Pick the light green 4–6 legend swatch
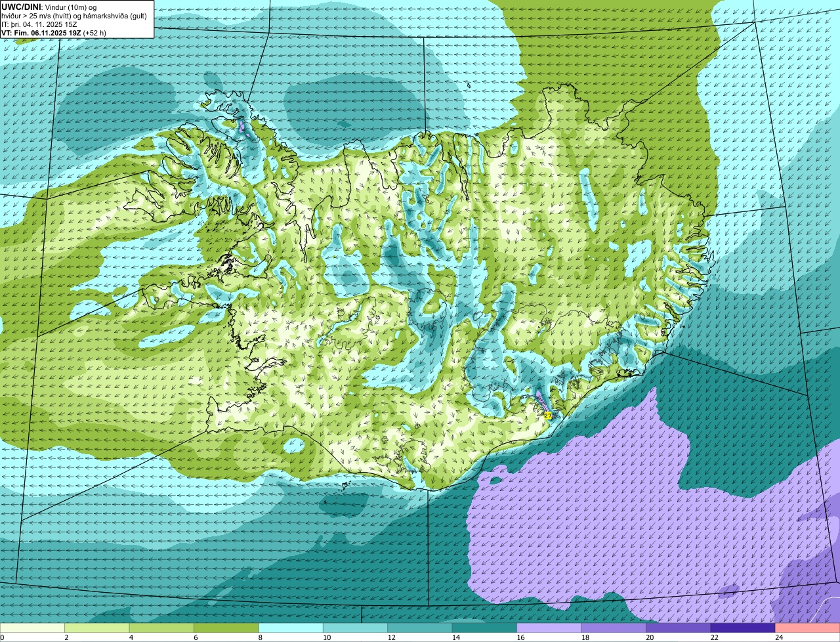The width and height of the screenshot is (840, 642). (x=161, y=628)
